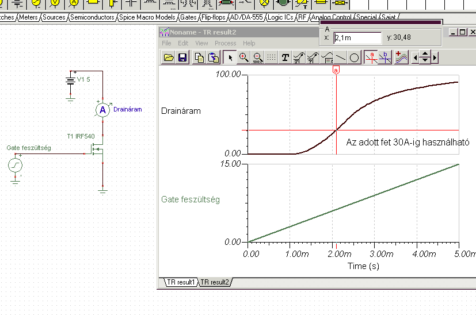Choose the curve legend tool with question mark
476x315 pixels.
(313, 57)
